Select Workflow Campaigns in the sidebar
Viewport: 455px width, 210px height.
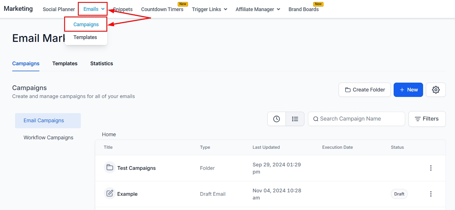48,138
